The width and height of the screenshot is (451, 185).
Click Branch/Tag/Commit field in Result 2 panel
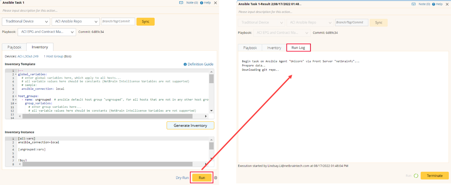[x=352, y=22]
